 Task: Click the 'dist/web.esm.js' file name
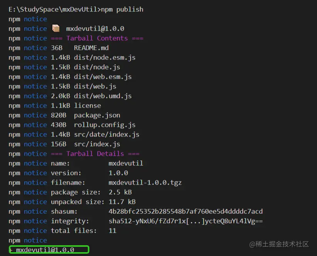click(x=103, y=77)
